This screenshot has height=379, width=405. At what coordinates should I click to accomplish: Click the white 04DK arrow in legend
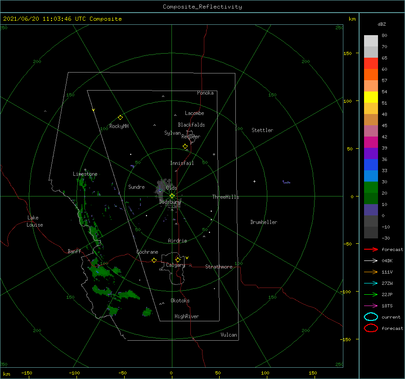(371, 261)
